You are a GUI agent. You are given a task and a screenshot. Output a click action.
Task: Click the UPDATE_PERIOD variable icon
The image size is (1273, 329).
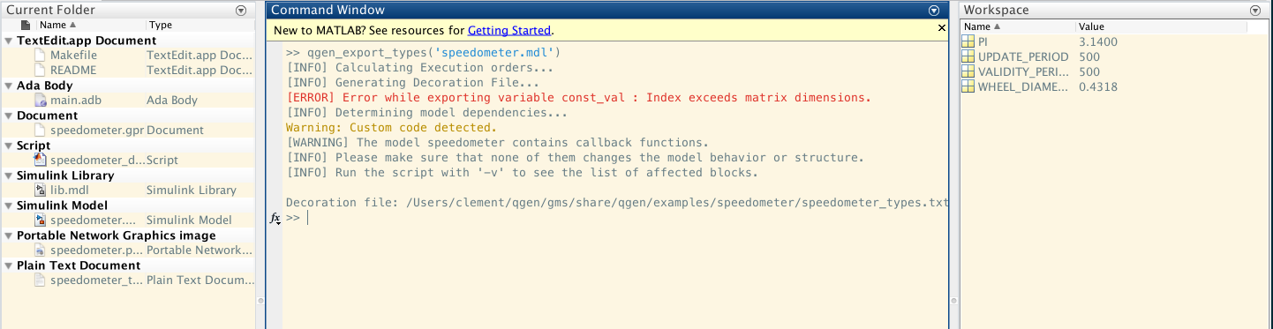[968, 56]
